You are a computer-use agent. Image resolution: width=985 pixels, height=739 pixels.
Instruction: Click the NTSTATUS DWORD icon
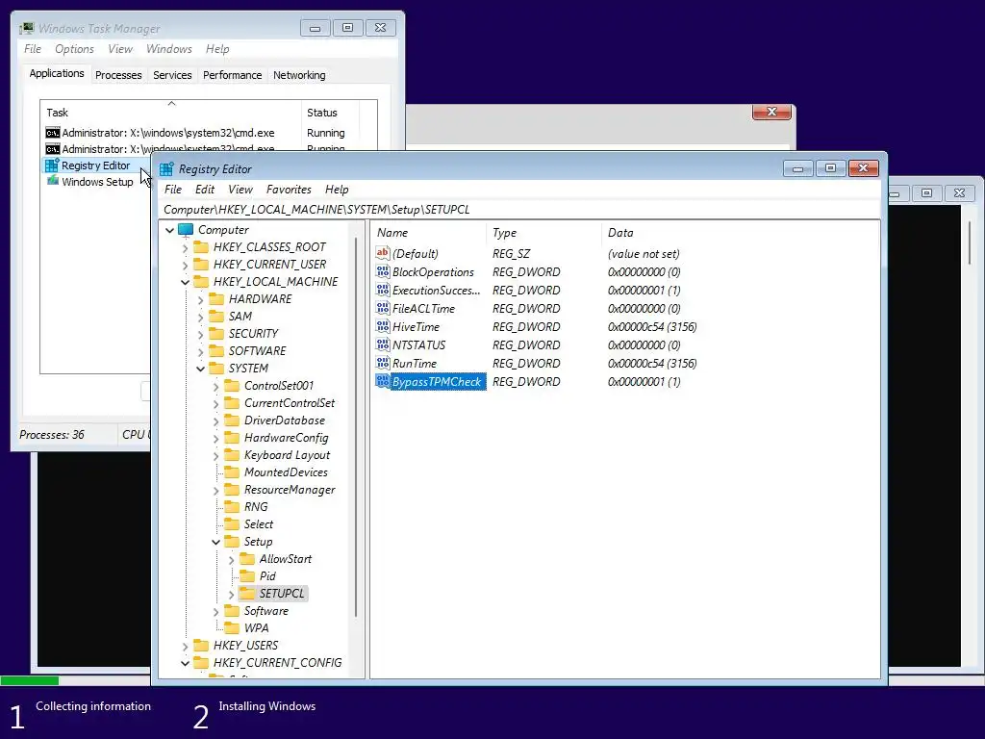coord(383,344)
